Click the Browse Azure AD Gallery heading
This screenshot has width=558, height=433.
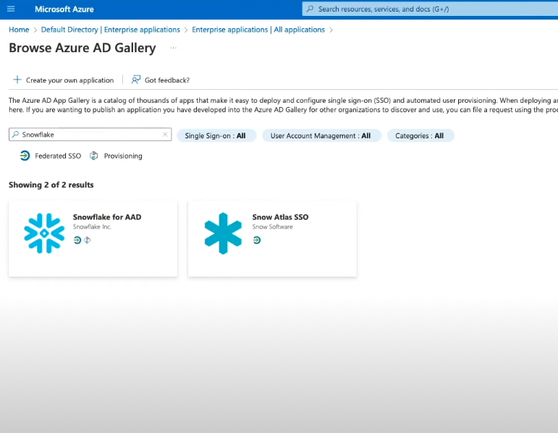[x=83, y=48]
